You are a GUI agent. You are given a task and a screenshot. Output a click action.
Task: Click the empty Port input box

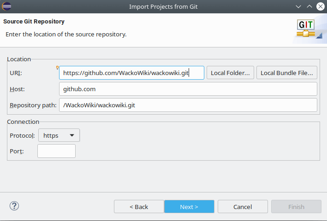(x=56, y=151)
